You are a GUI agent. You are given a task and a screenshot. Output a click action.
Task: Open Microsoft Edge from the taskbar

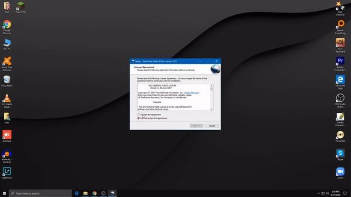[x=77, y=193]
